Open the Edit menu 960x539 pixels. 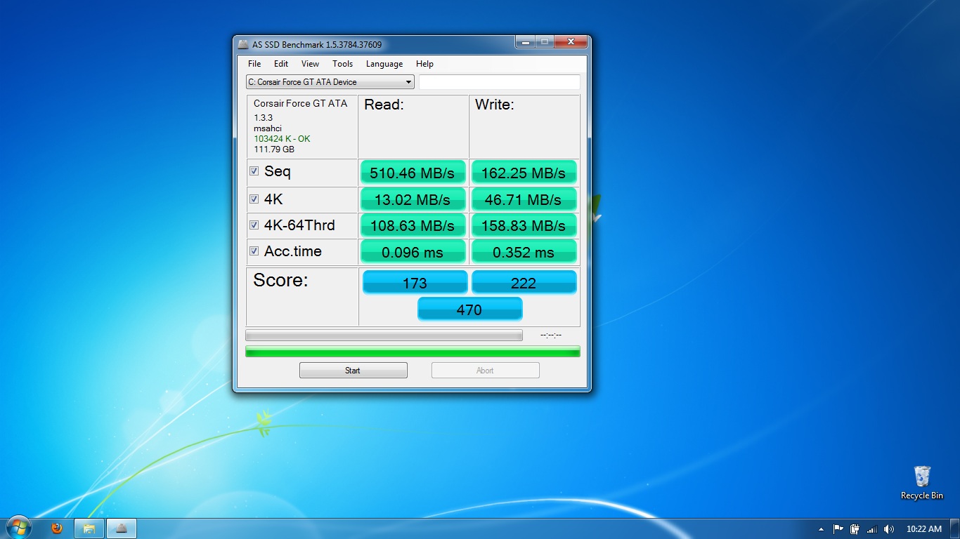(281, 64)
